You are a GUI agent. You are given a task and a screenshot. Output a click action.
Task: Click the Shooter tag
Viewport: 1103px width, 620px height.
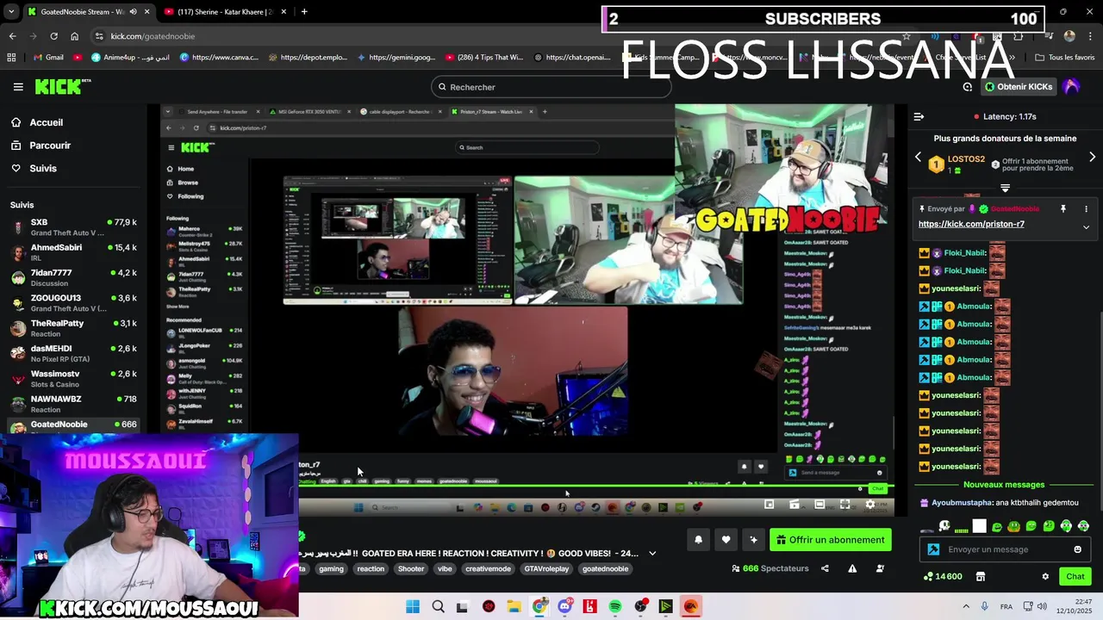pyautogui.click(x=411, y=569)
